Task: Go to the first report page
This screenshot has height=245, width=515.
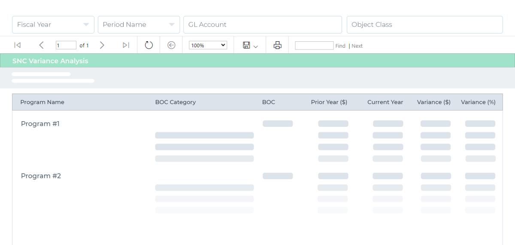Action: (17, 45)
